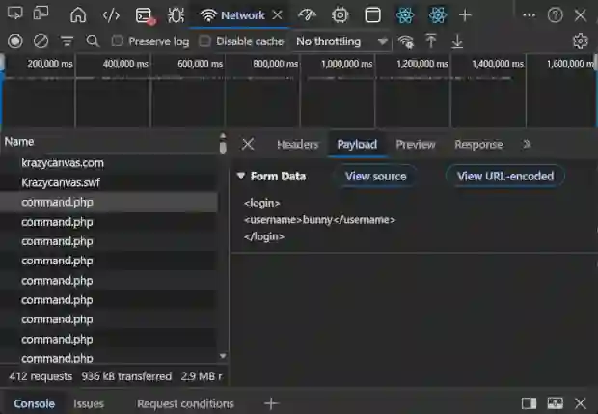
Task: Switch to the Response tab
Action: pos(478,144)
